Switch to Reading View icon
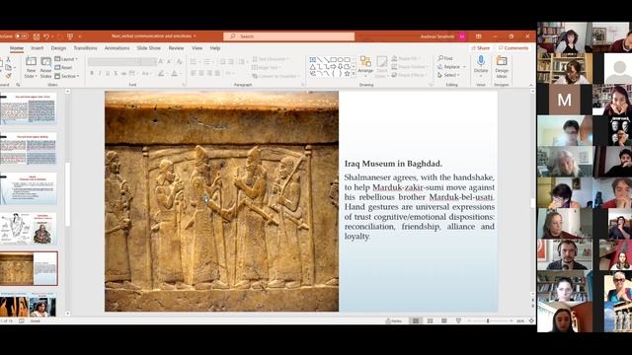Screen dimensions: 632x355 [x=444, y=320]
